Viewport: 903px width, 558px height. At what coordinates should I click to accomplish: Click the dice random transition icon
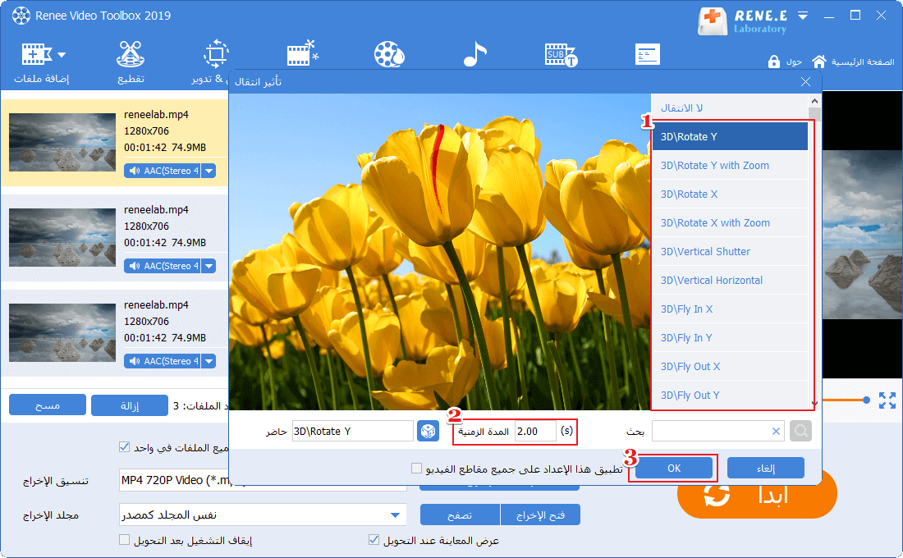click(428, 432)
